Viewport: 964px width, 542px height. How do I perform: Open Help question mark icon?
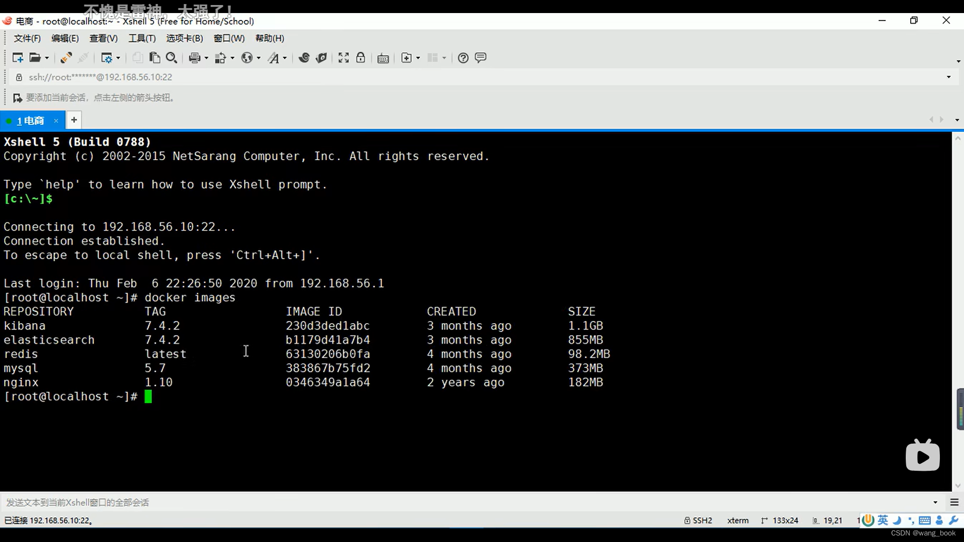(463, 58)
